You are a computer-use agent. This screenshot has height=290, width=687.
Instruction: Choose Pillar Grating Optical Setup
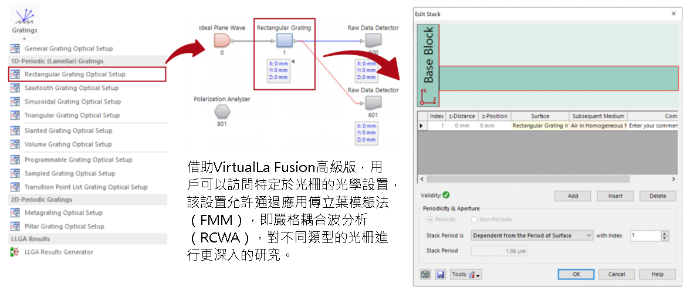(x=65, y=227)
